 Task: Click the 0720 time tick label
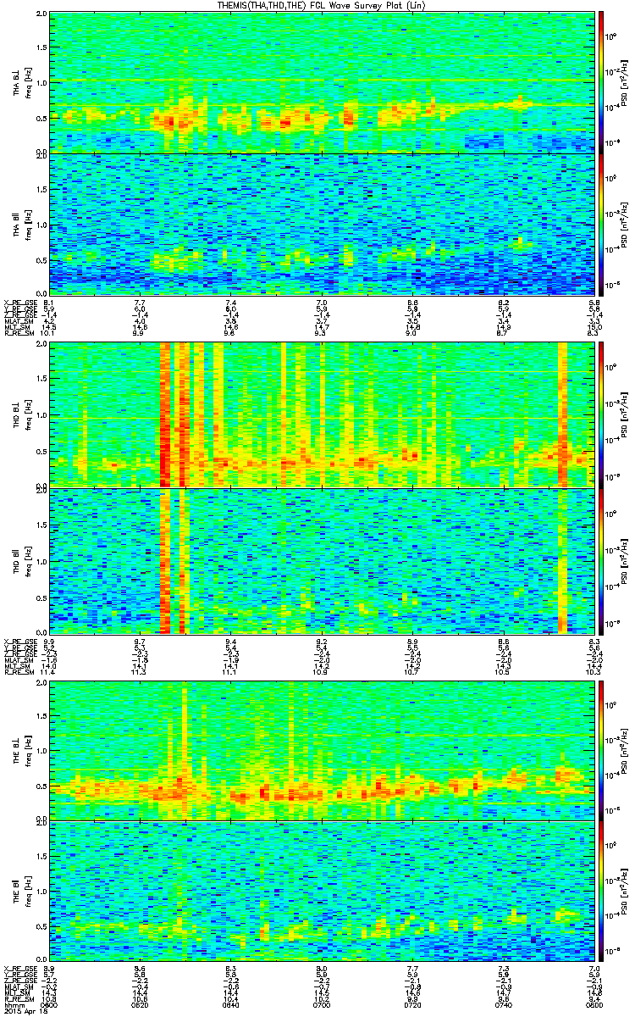(x=412, y=1005)
